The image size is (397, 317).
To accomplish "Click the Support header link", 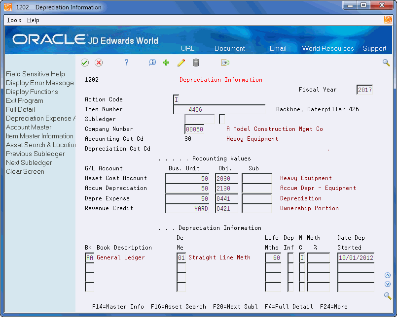I will (374, 48).
